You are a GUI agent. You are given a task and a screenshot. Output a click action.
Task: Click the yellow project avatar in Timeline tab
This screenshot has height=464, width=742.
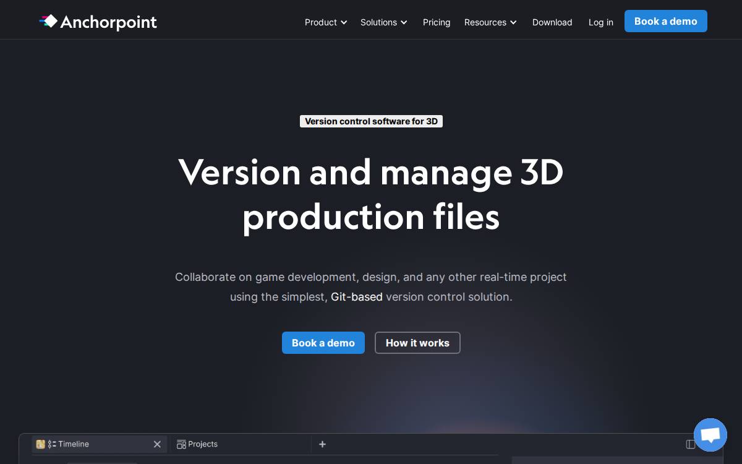tap(40, 444)
